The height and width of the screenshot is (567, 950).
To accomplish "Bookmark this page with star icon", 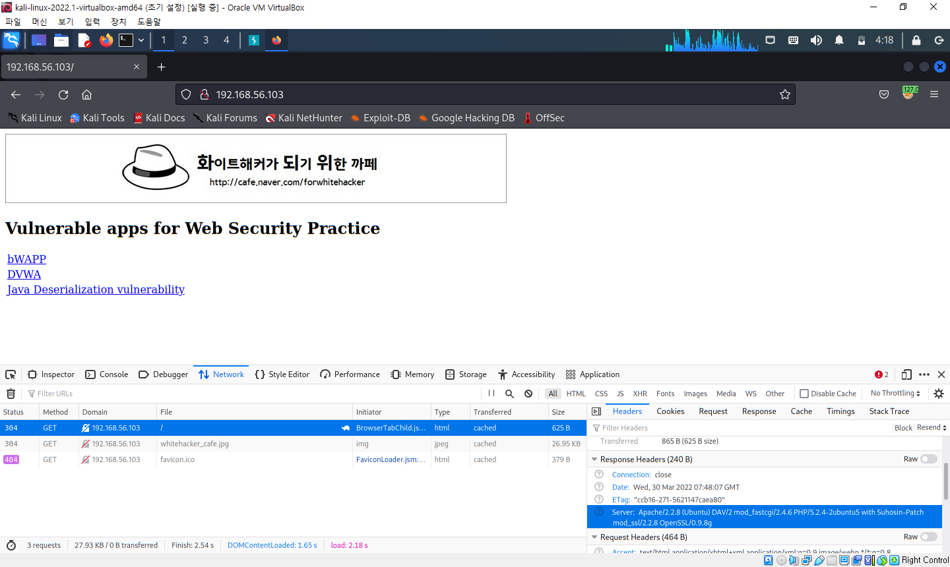I will (x=785, y=95).
